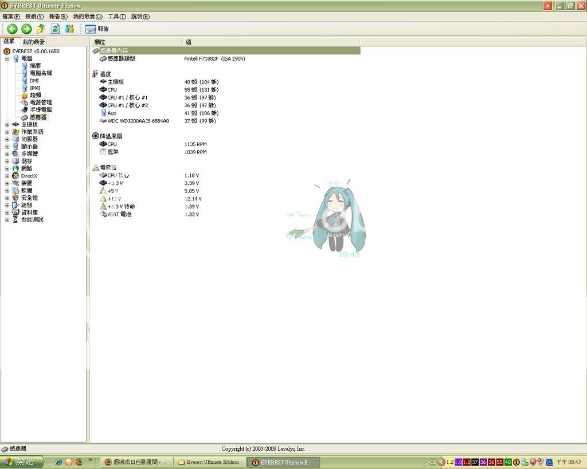Refresh sensor readings with the Refresh icon

point(55,29)
